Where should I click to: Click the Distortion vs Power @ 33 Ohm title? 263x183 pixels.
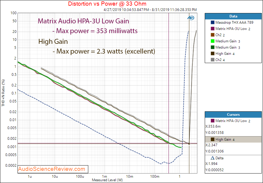[x=107, y=4]
